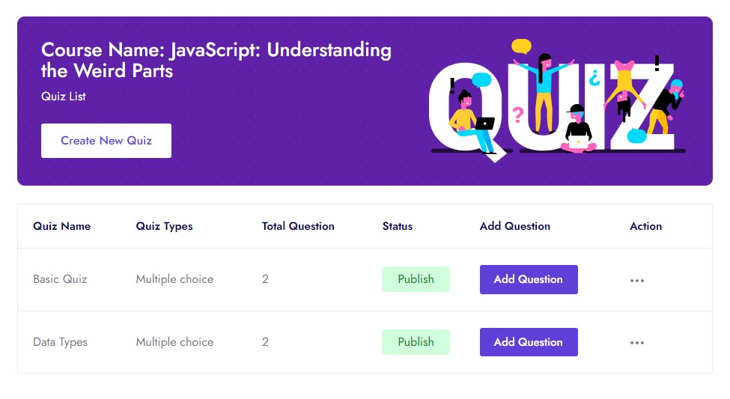Click the course name heading in banner
The image size is (730, 399).
[x=216, y=61]
